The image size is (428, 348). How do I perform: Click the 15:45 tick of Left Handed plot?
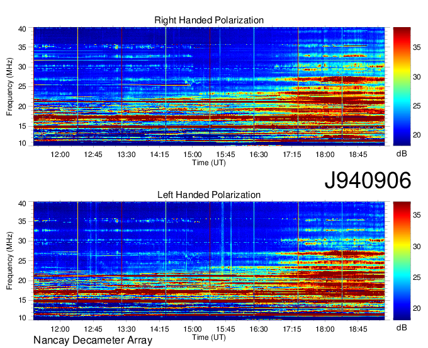point(226,329)
